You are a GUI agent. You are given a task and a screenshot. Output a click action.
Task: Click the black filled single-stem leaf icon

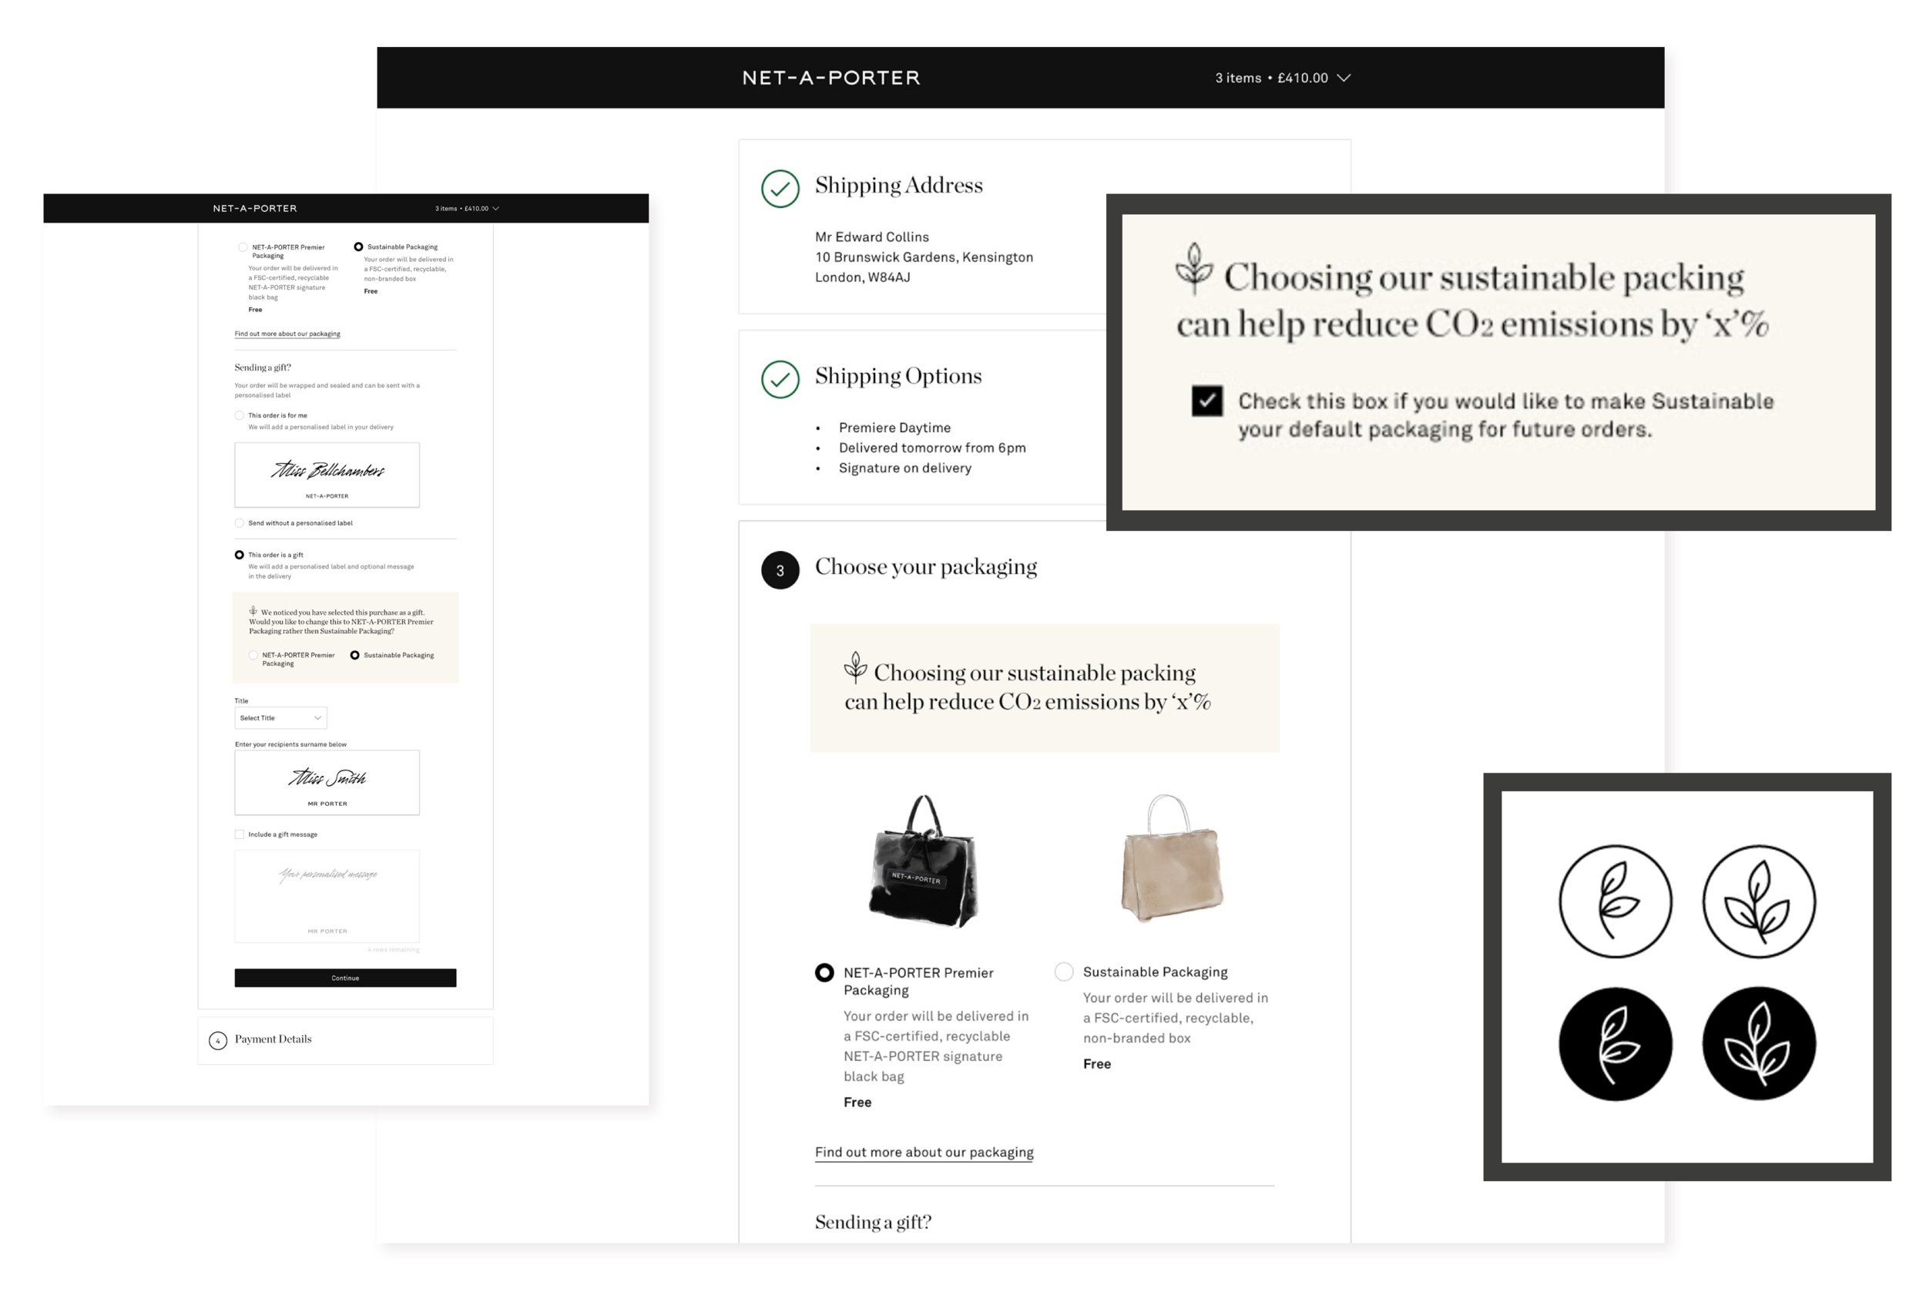[1615, 1043]
